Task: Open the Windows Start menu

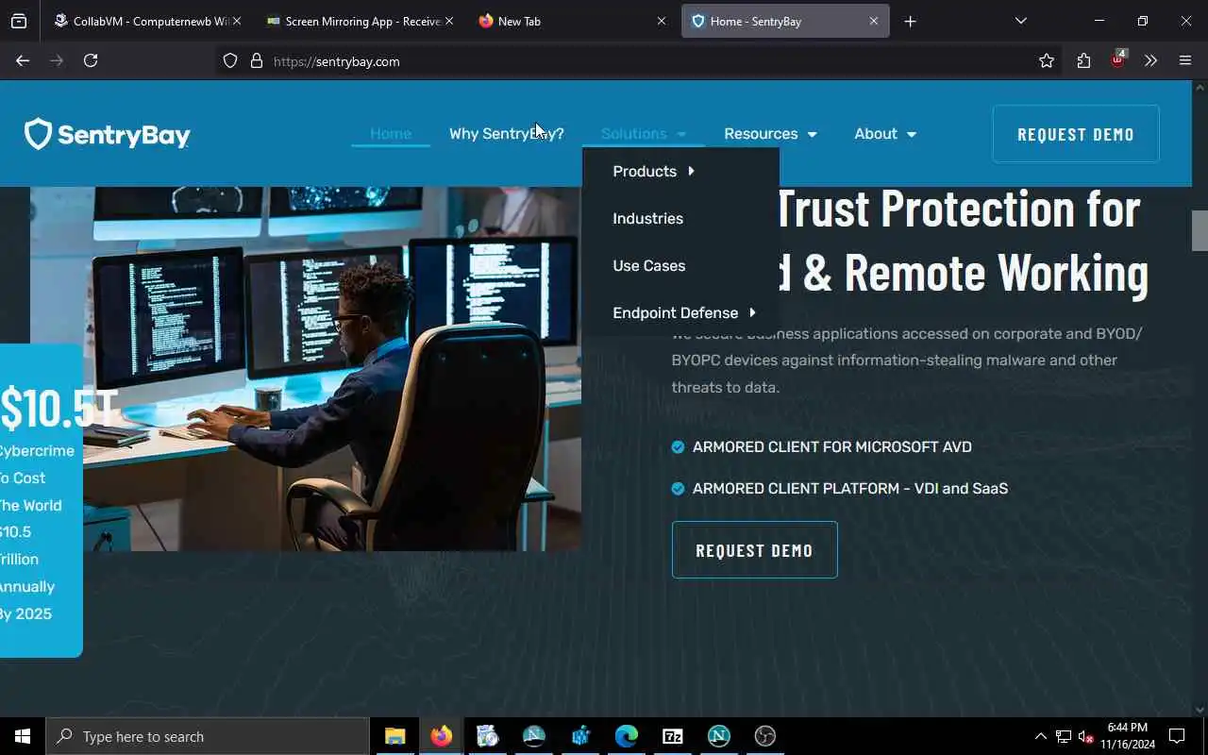Action: pyautogui.click(x=23, y=736)
